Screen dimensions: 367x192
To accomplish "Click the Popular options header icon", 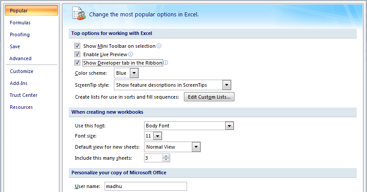I will [78, 14].
